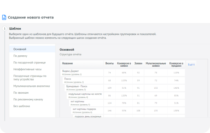Click the report document icon beside the title
The width and height of the screenshot is (210, 133).
(x=4, y=17)
